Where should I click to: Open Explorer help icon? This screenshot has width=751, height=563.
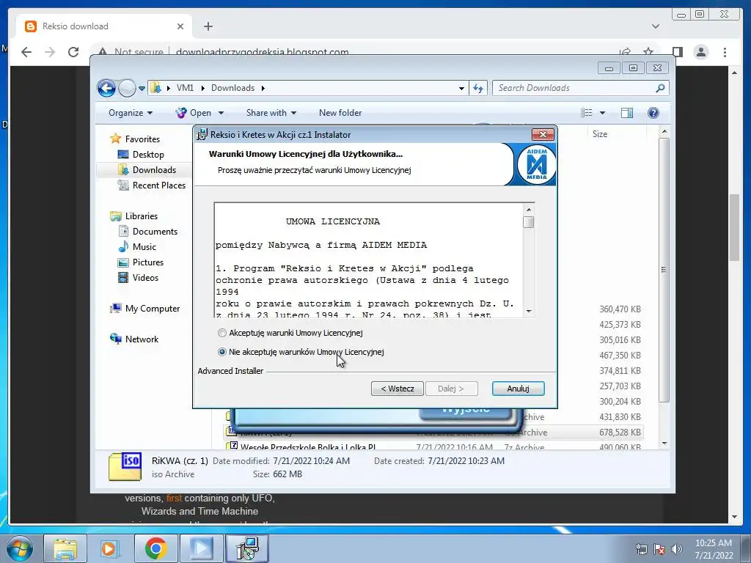653,113
